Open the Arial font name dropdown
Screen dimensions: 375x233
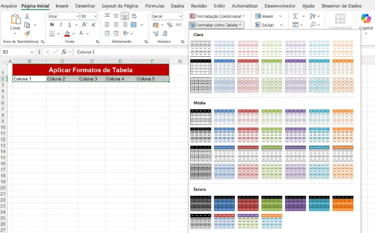point(77,16)
